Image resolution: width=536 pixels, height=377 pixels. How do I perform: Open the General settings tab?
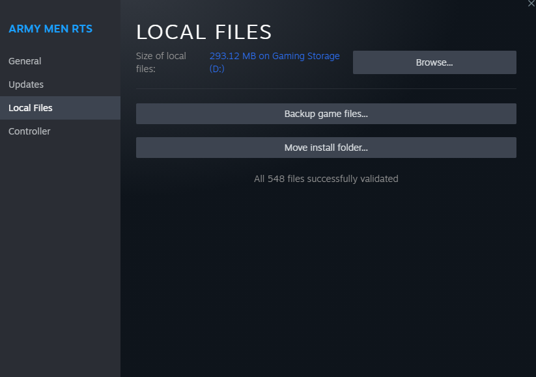(x=25, y=61)
